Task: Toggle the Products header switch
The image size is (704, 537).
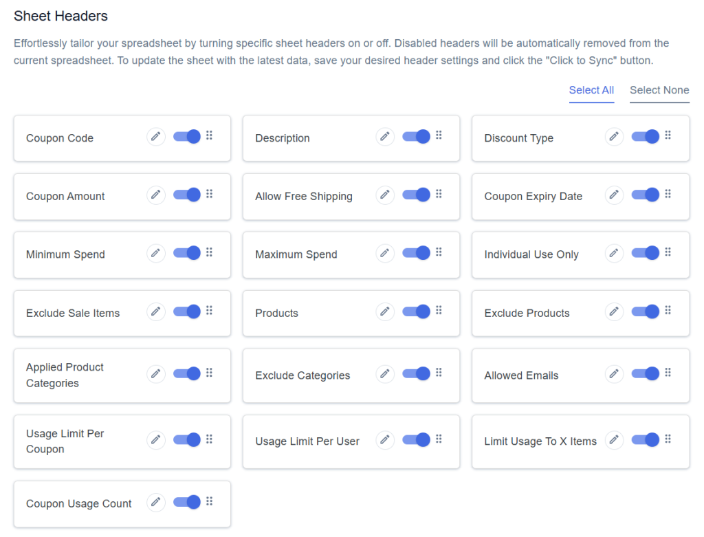Action: coord(416,311)
